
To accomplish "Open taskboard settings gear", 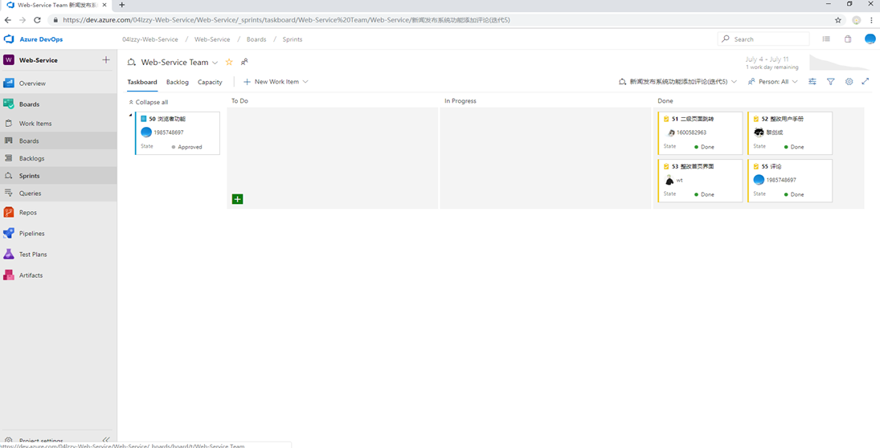I will pos(849,81).
